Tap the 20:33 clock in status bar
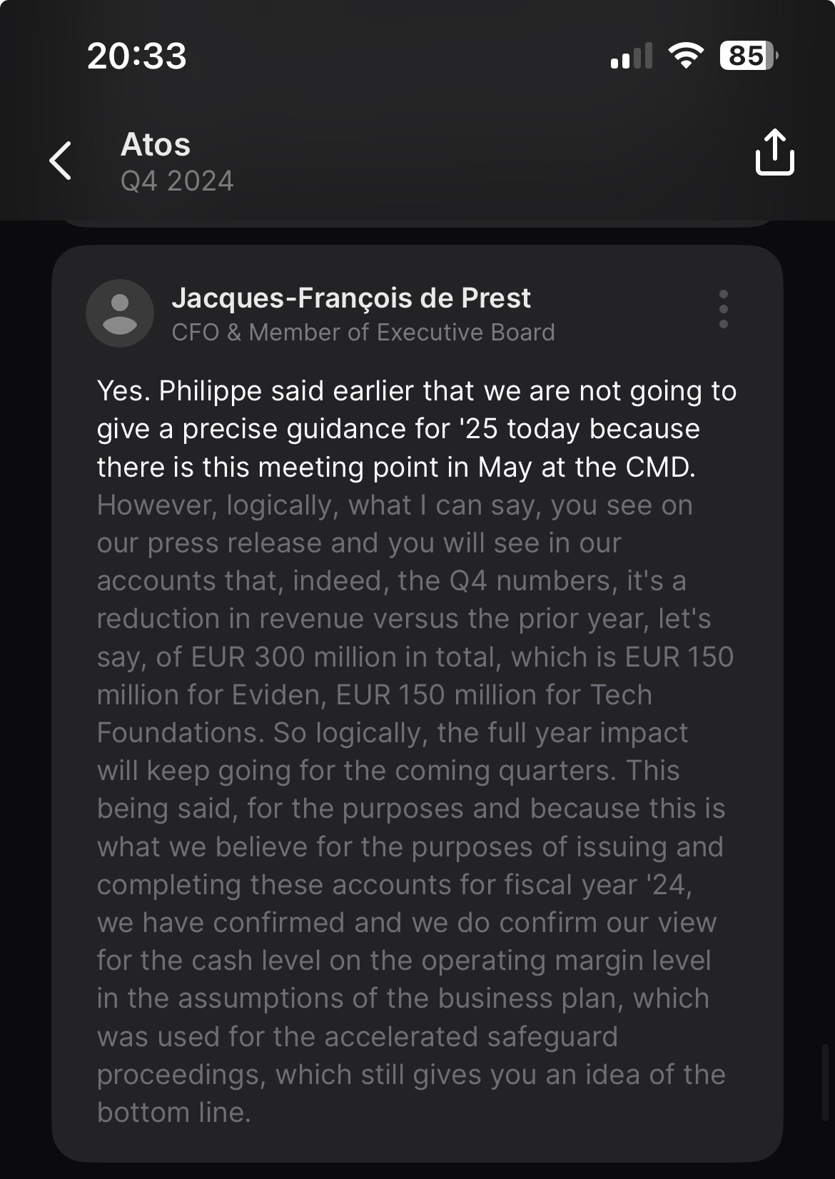Viewport: 835px width, 1179px height. [x=137, y=56]
